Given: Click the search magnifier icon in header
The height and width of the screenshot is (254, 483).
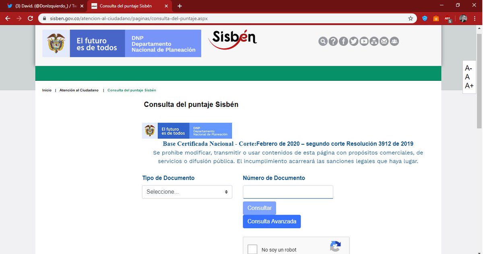Looking at the screenshot, I should pyautogui.click(x=323, y=41).
